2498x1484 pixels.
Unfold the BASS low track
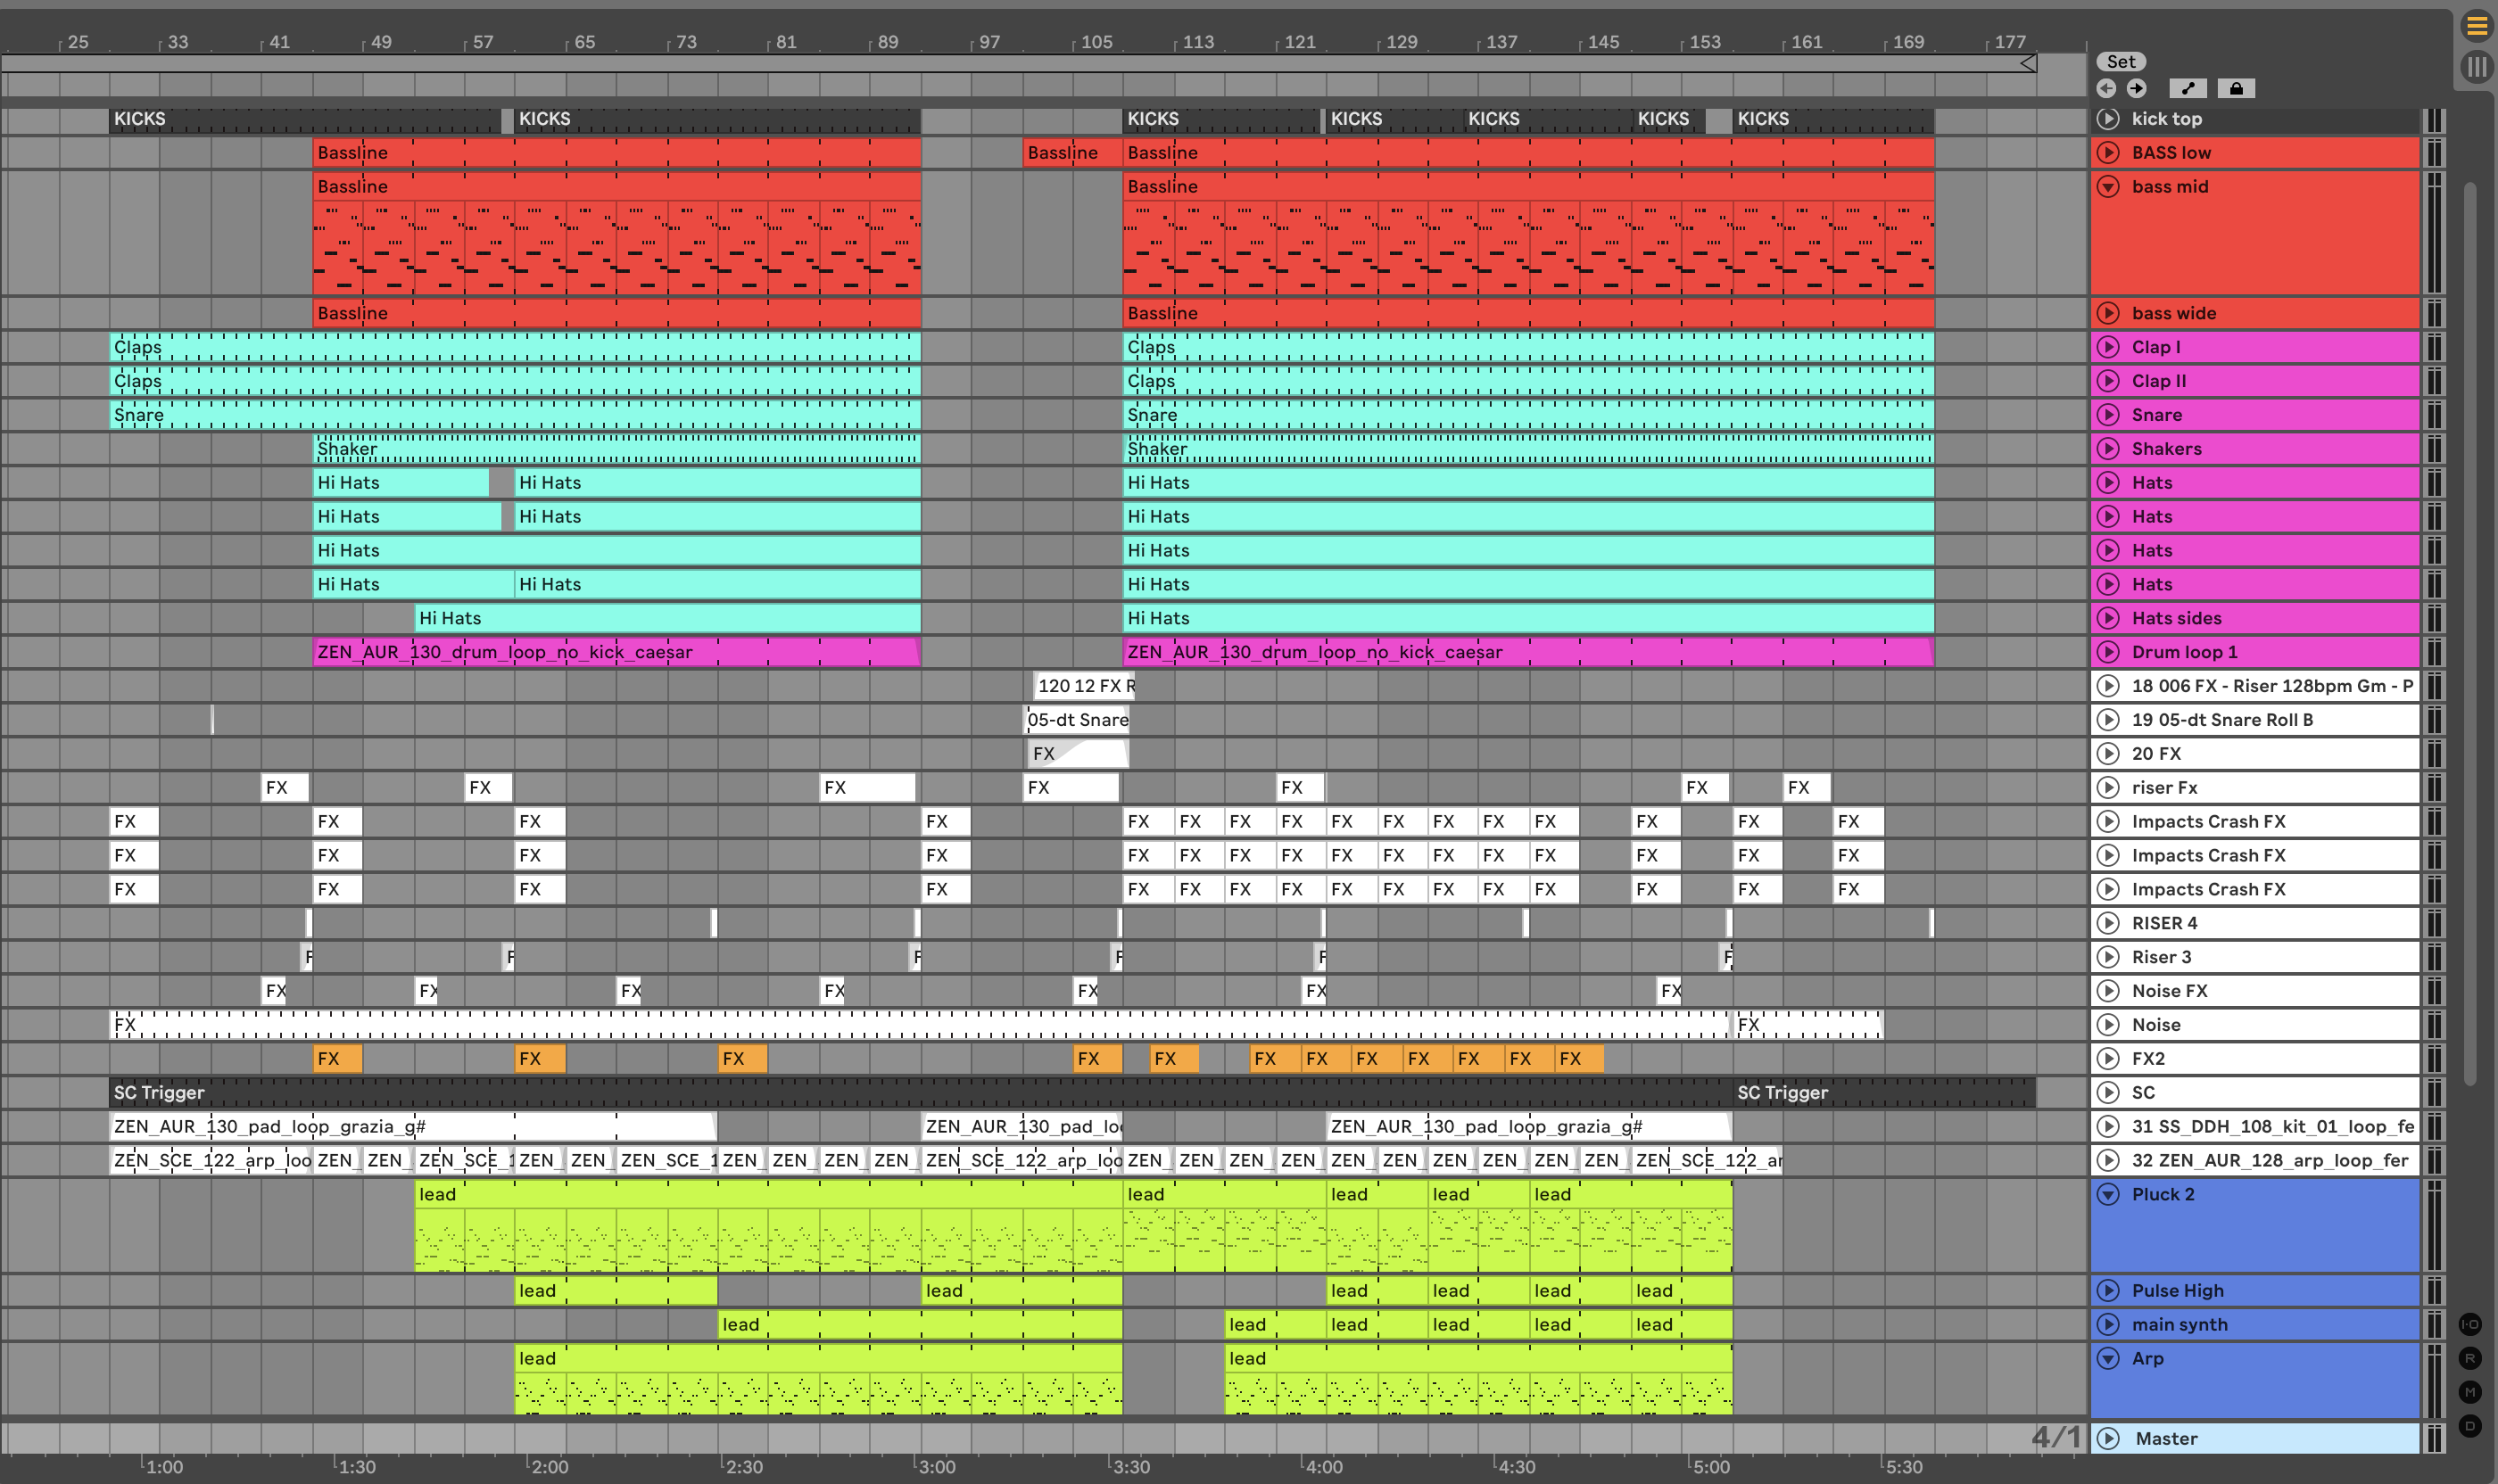2108,153
